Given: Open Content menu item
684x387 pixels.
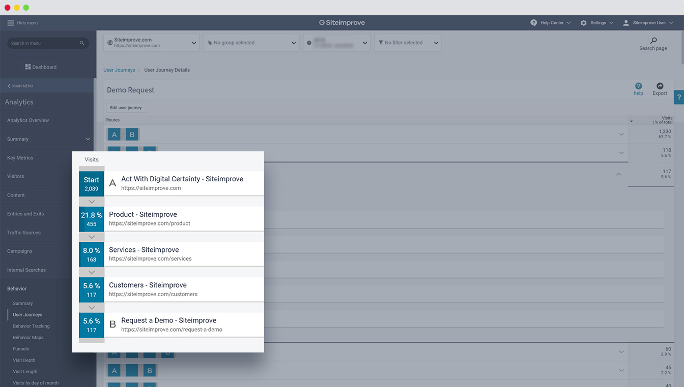Looking at the screenshot, I should click(16, 195).
